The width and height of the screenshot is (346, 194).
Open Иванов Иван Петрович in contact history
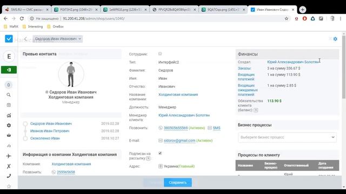click(x=50, y=131)
